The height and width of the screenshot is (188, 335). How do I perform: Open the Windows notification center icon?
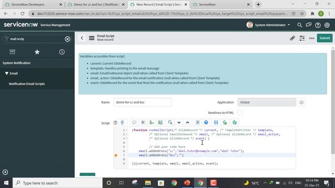[327, 183]
